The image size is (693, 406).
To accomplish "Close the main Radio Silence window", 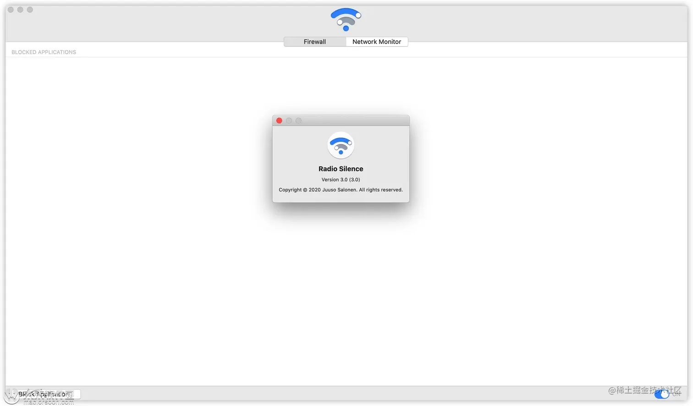I will pyautogui.click(x=11, y=10).
